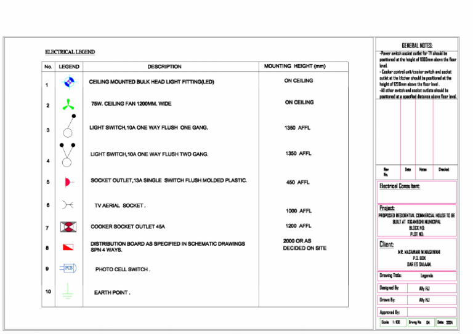Click the Electrical Consultant label
Screen dimensions: 473x334
point(399,186)
